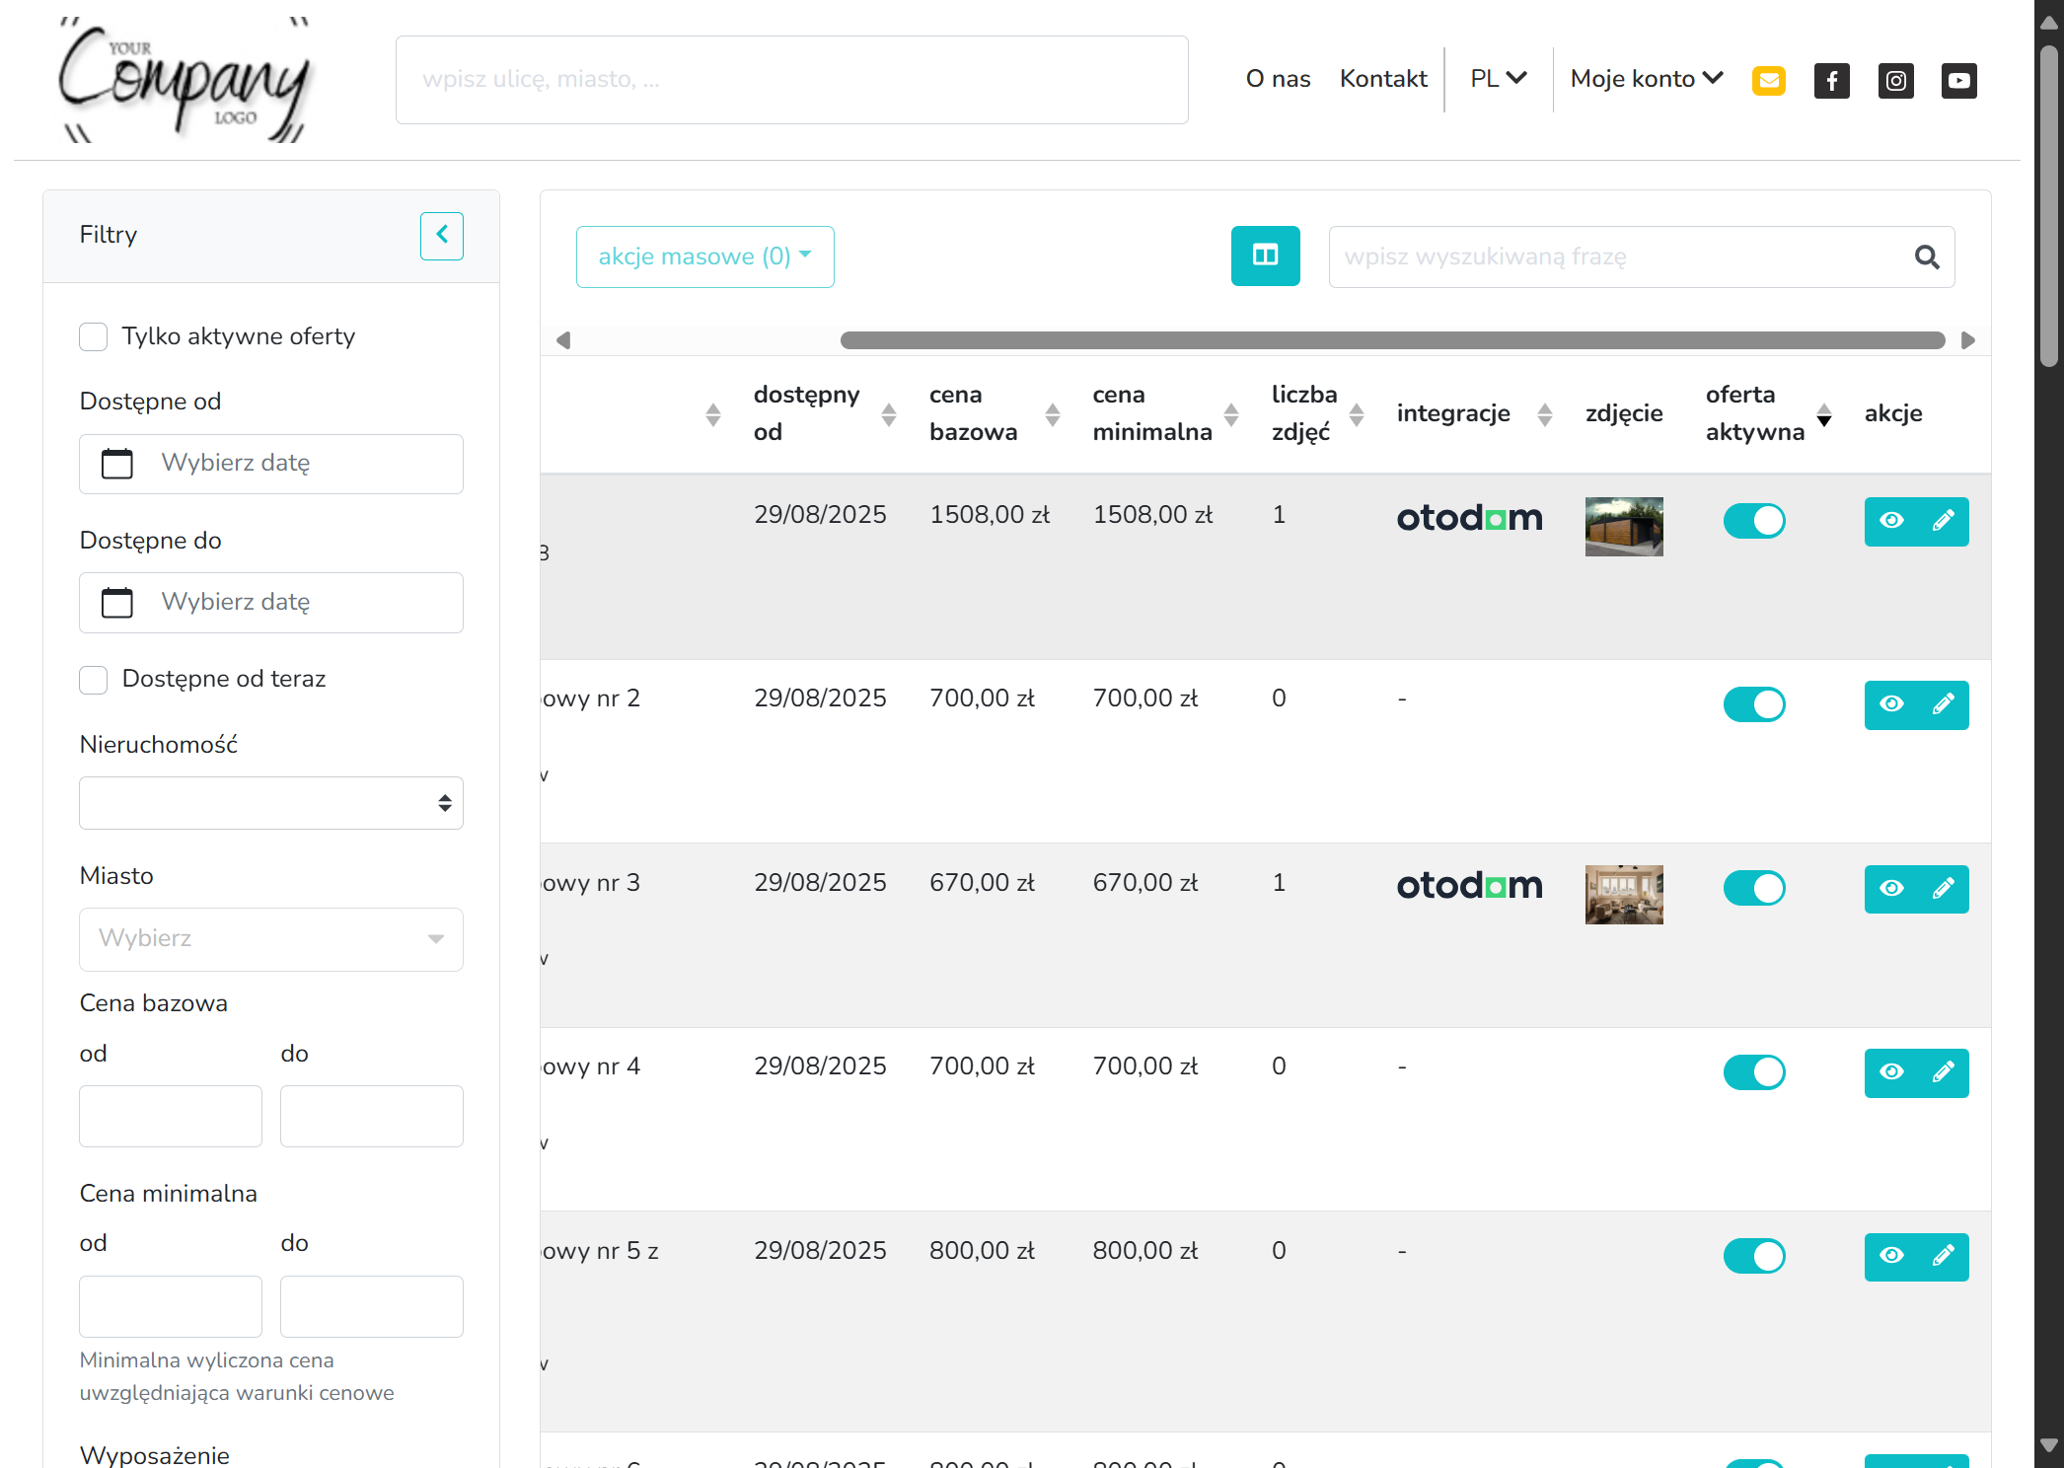Open the 'Kontakt' page
The width and height of the screenshot is (2064, 1468).
coord(1383,79)
